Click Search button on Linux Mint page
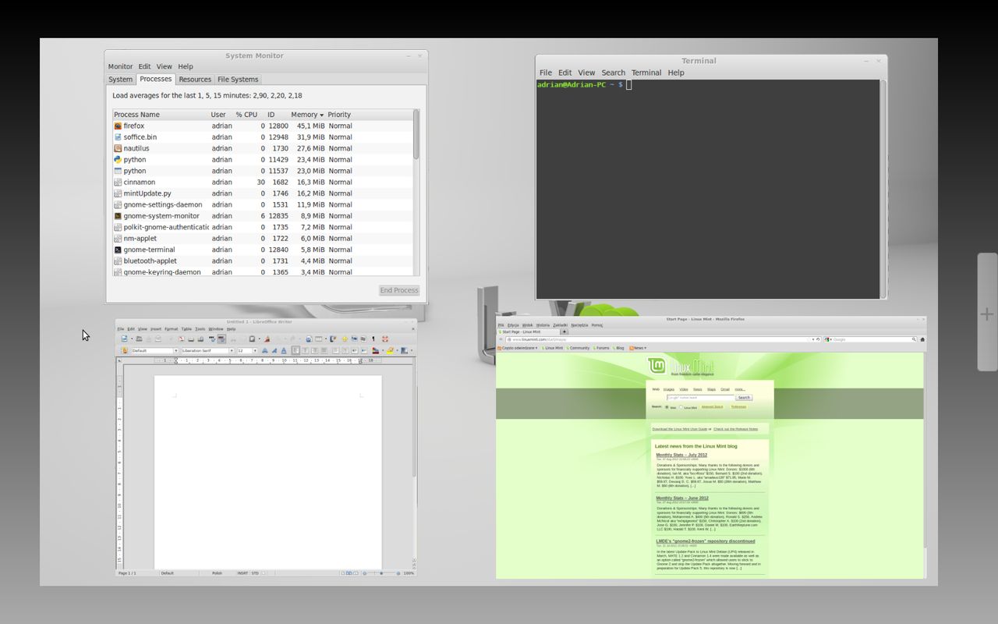998x624 pixels. [x=744, y=398]
